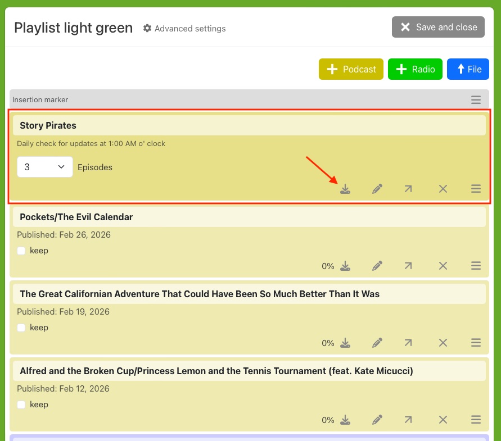Click the Pockets/The Evil Calendar download icon
This screenshot has height=441, width=501.
click(345, 266)
